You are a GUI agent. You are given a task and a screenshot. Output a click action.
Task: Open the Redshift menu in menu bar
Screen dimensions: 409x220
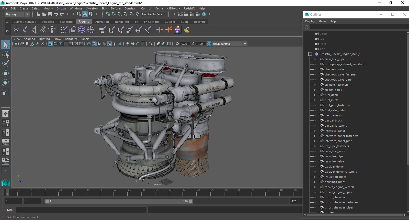click(x=189, y=8)
